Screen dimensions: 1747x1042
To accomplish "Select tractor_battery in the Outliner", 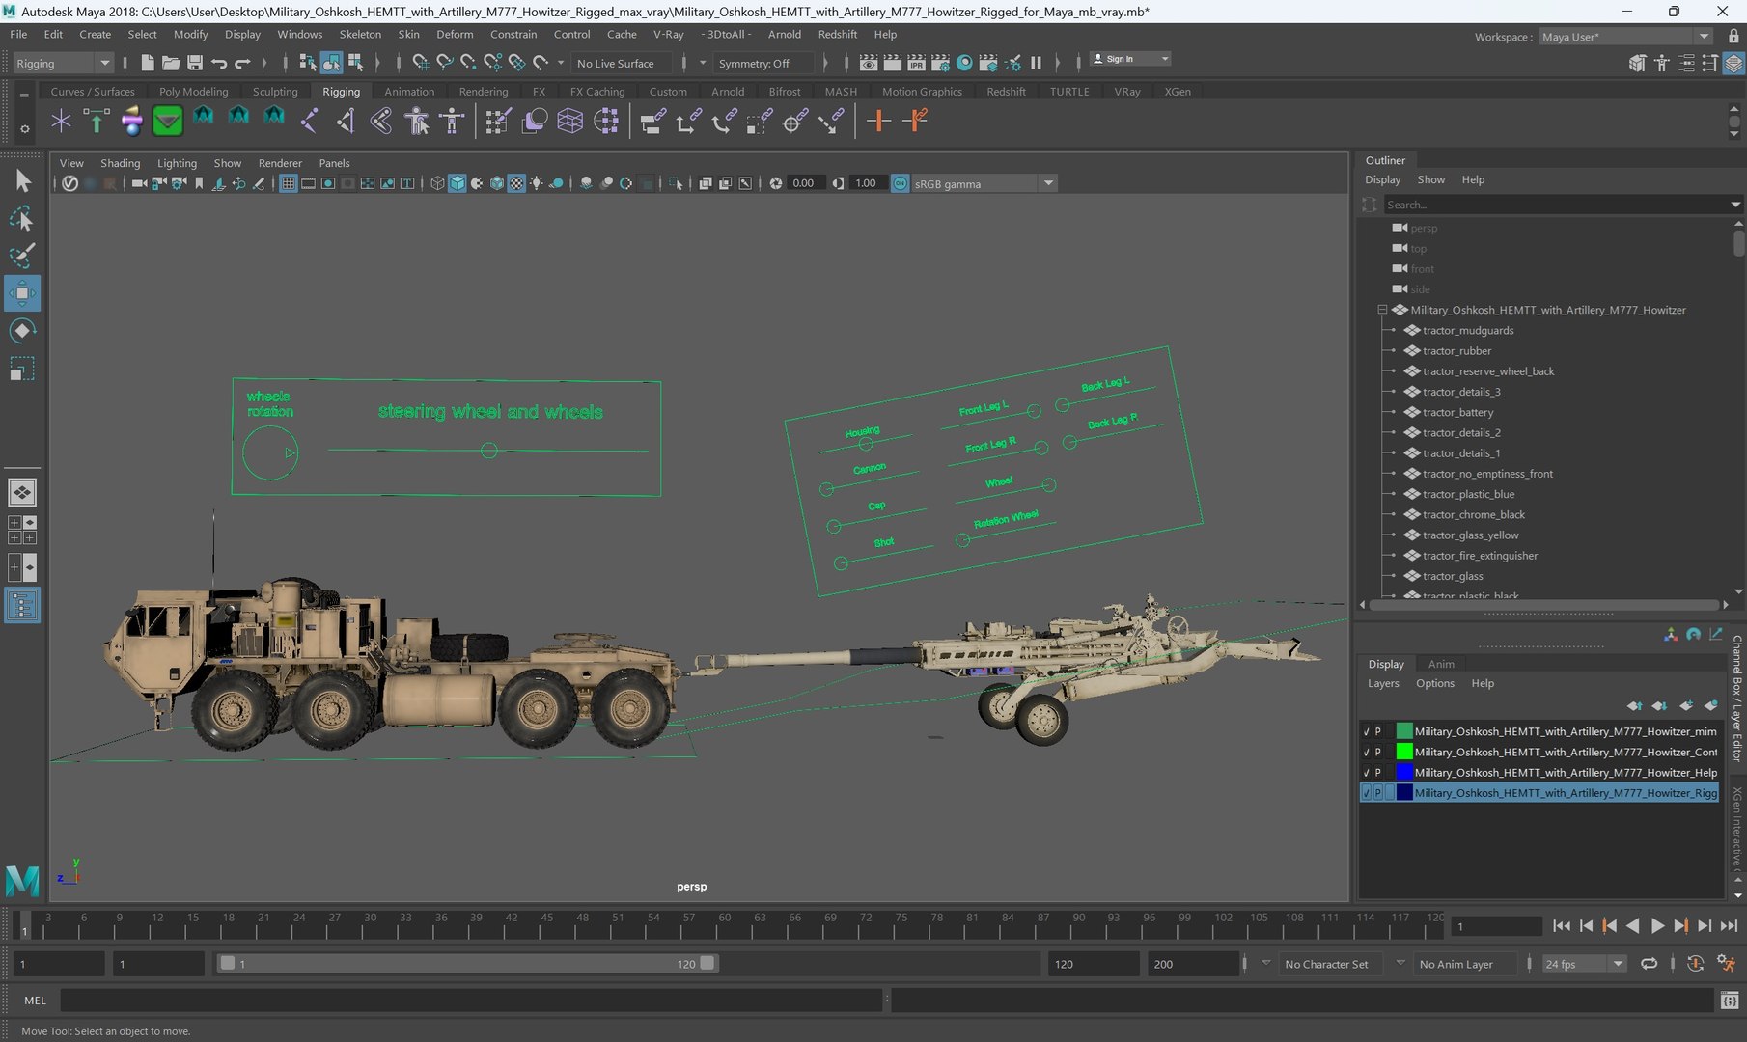I will click(x=1457, y=412).
